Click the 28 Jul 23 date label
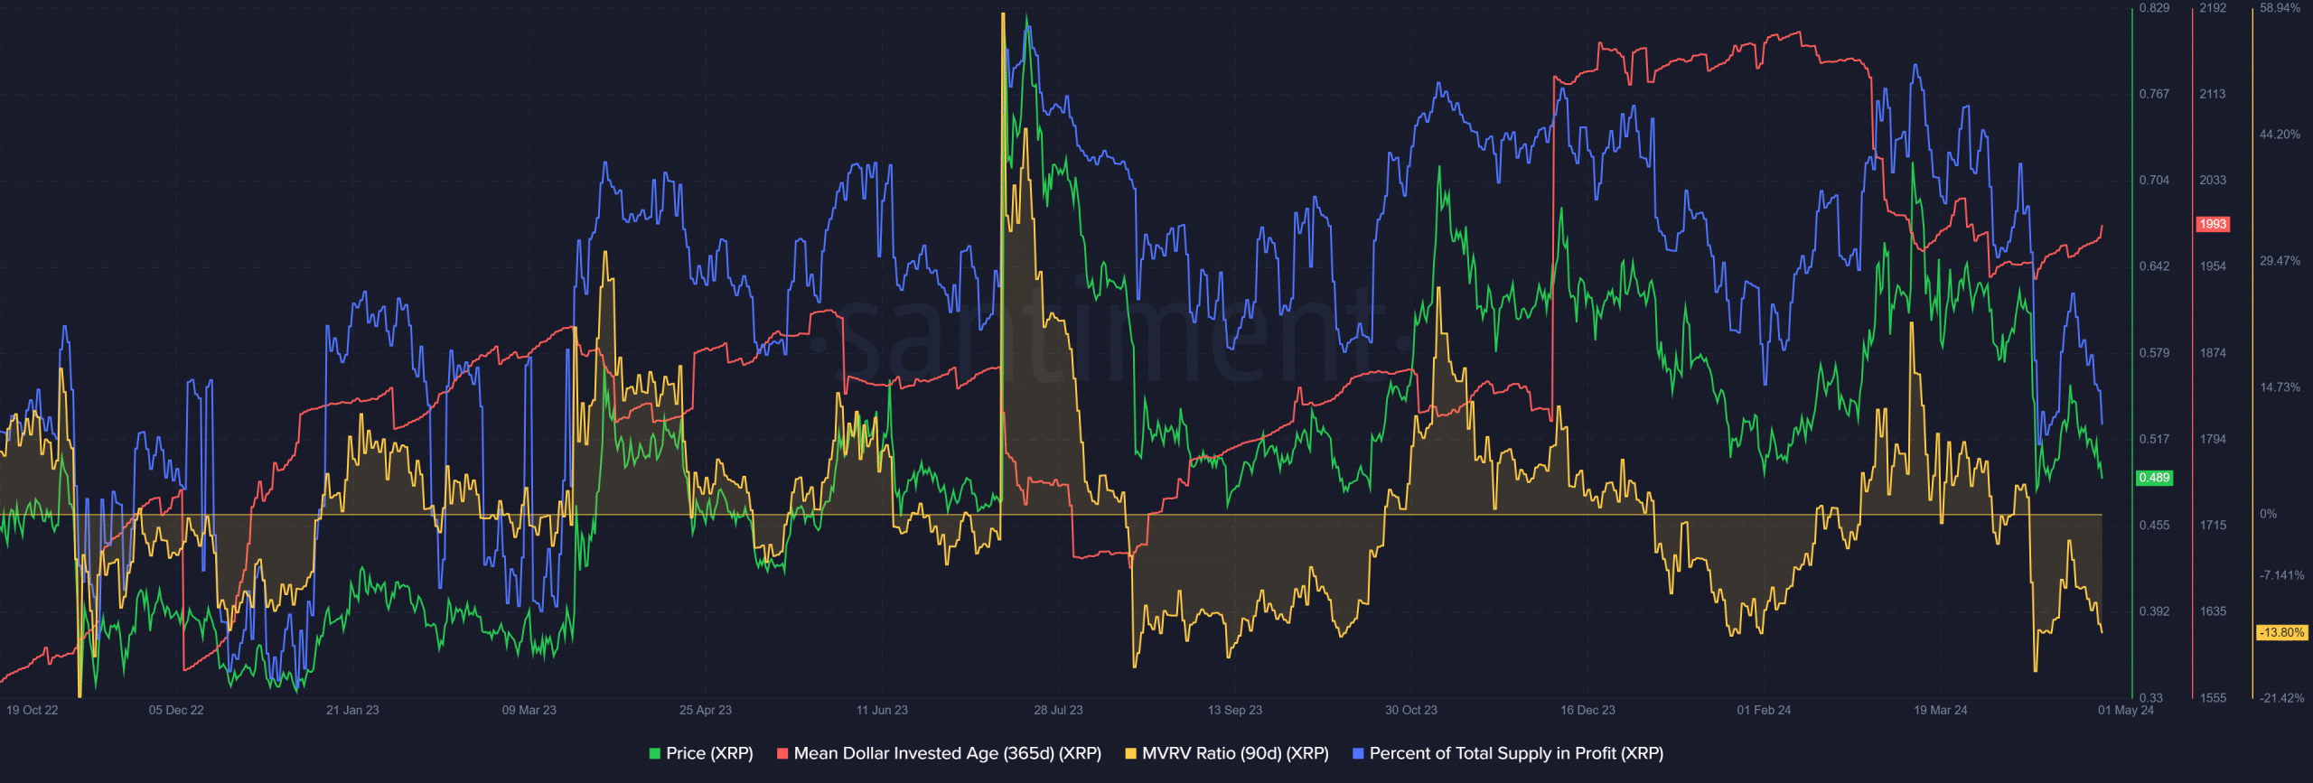This screenshot has width=2313, height=783. coord(1058,710)
